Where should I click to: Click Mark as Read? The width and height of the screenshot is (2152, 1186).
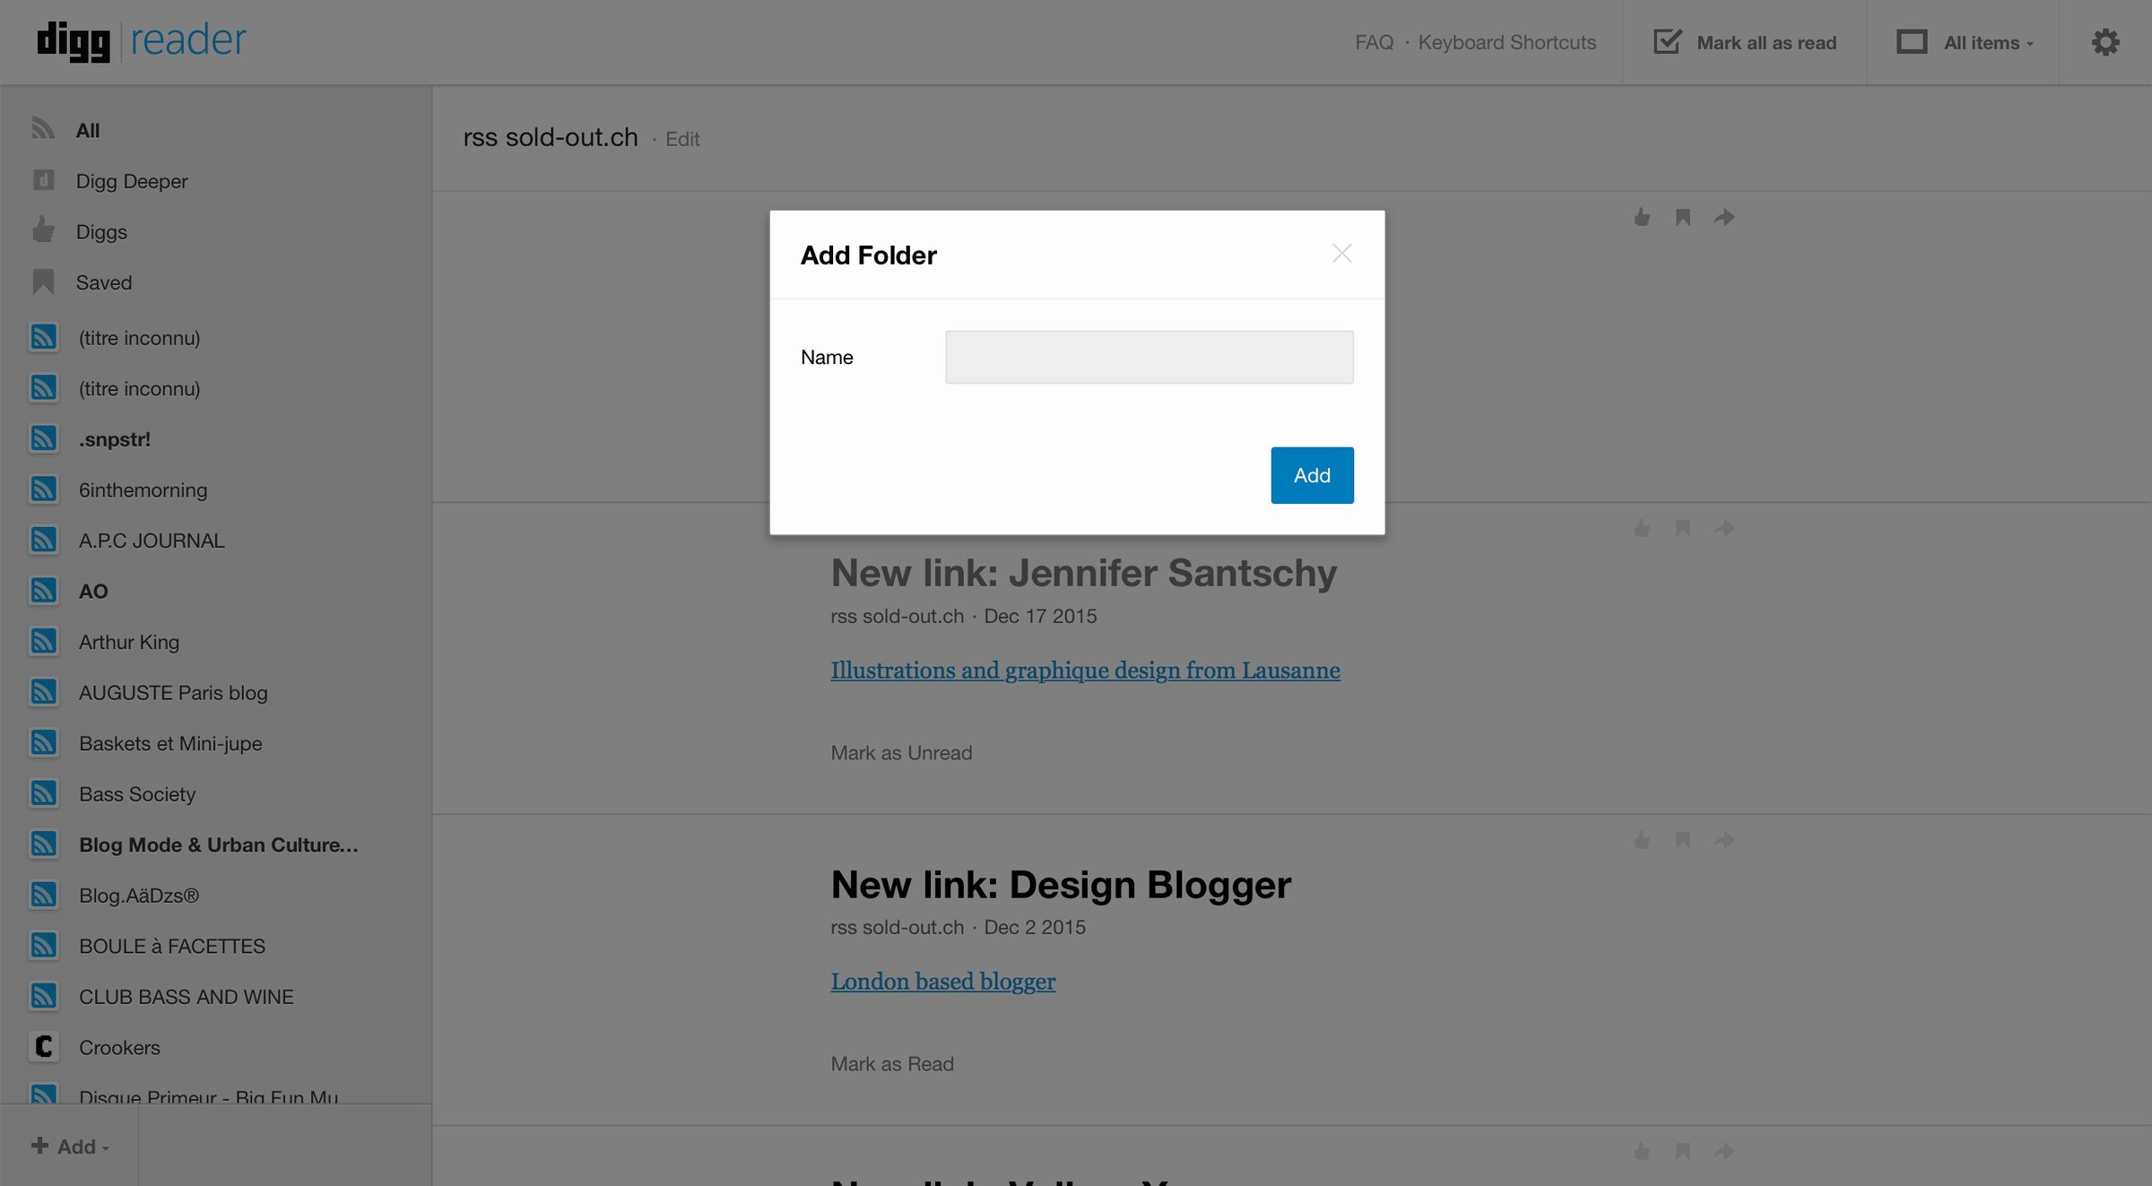(x=892, y=1064)
